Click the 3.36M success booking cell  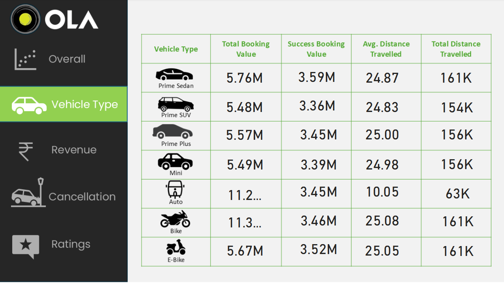pyautogui.click(x=317, y=106)
